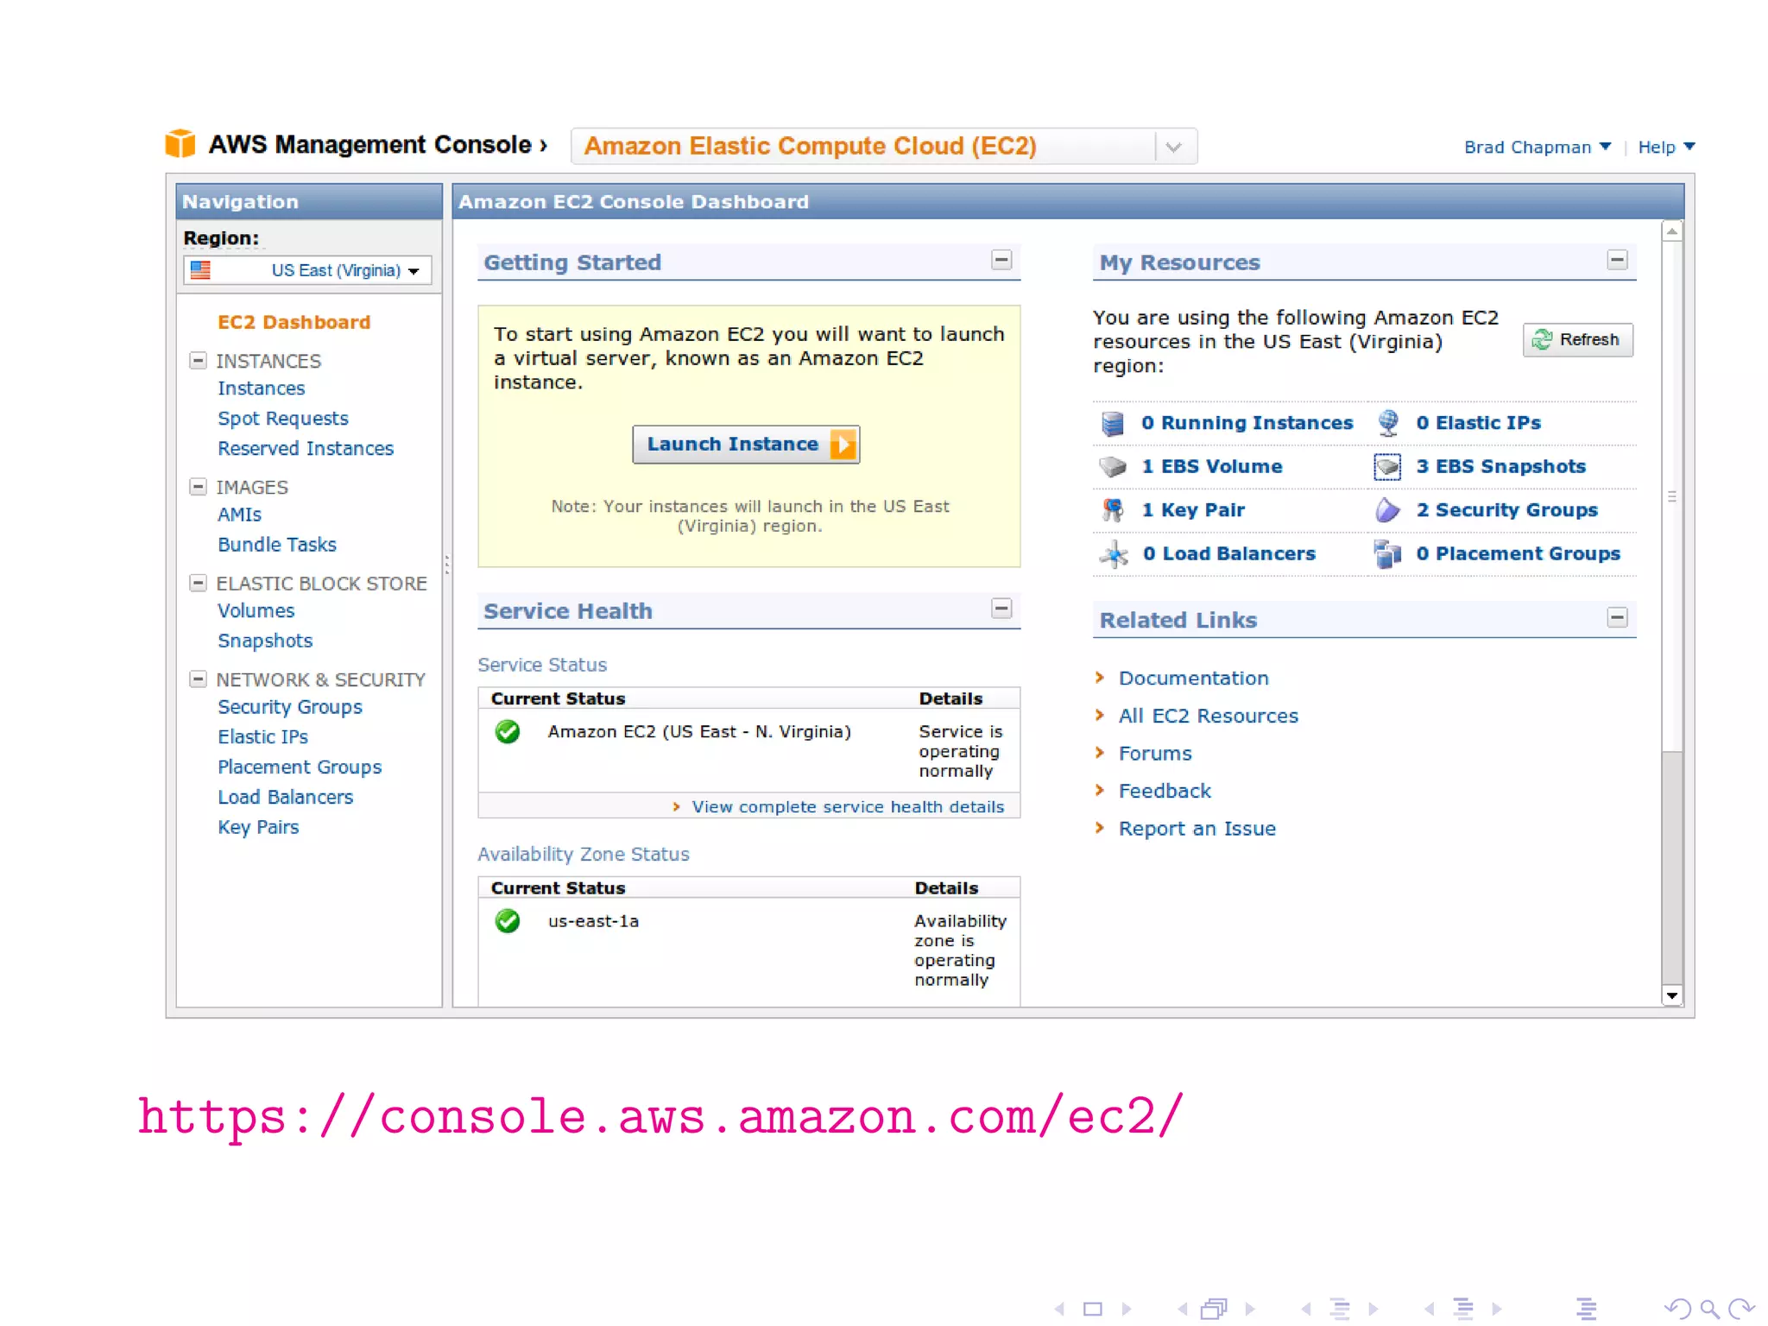Screen dimensions: 1768x1326
Task: Open Spot Requests in the navigation
Action: point(283,419)
